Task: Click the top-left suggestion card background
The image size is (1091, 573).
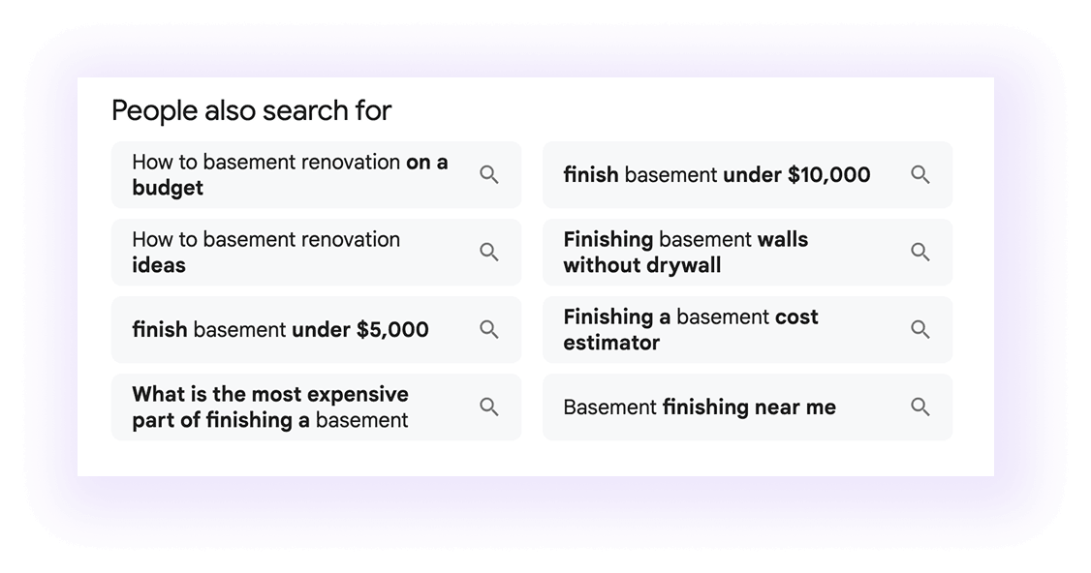Action: click(x=317, y=174)
